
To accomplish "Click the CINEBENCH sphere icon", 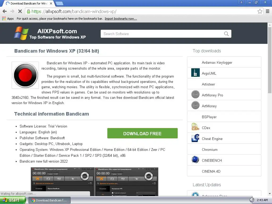I will 195,160.
